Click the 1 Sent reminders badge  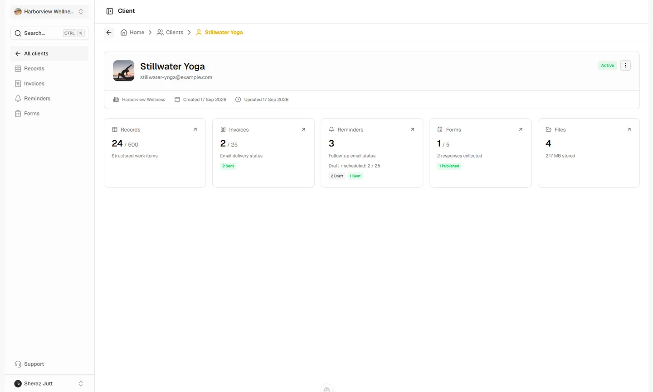[x=355, y=176]
